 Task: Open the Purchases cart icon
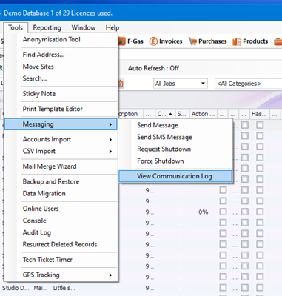[192, 41]
